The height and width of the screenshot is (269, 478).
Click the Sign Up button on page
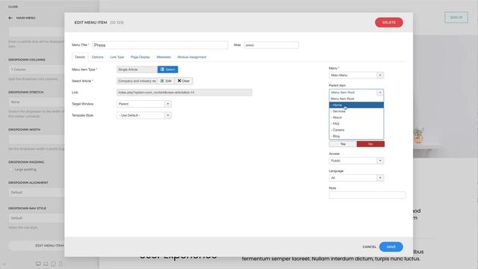(456, 17)
